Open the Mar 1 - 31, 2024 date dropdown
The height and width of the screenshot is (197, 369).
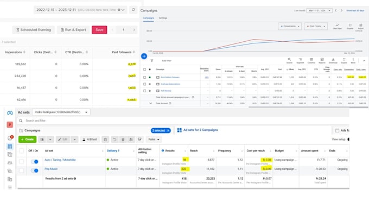pos(319,11)
